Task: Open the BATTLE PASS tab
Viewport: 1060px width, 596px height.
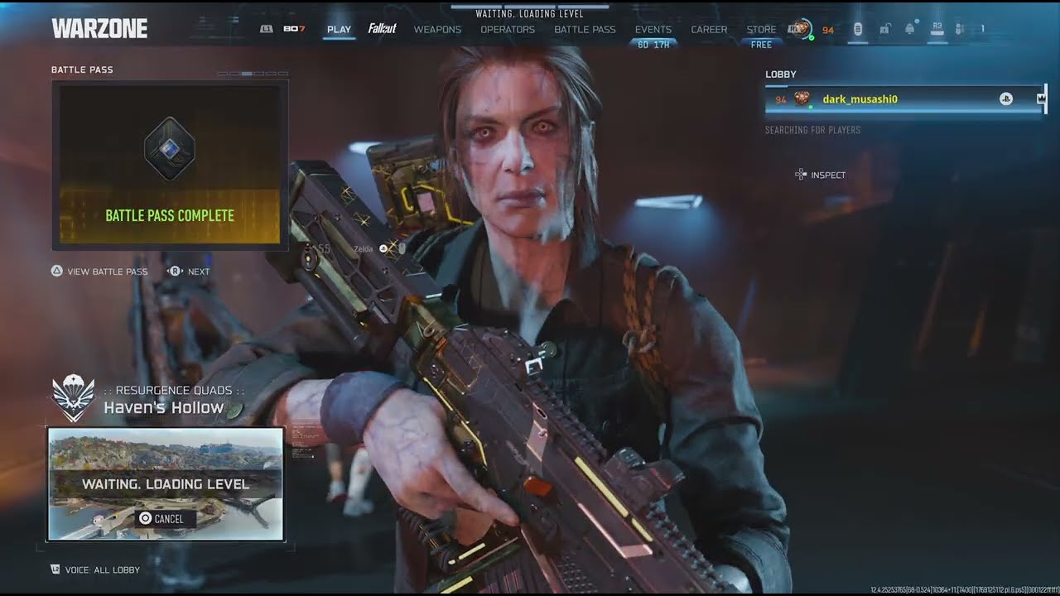Action: click(x=585, y=29)
